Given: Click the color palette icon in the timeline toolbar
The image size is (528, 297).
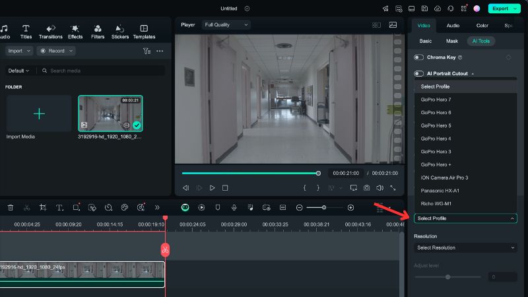Looking at the screenshot, I should 125,207.
